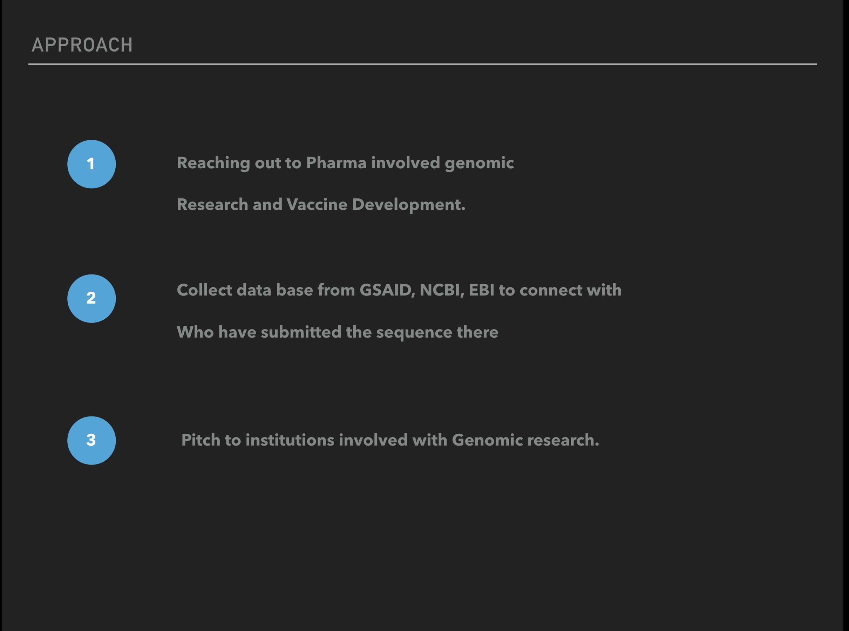Select the 'Genomic research.' sentence in step 3

pos(390,440)
